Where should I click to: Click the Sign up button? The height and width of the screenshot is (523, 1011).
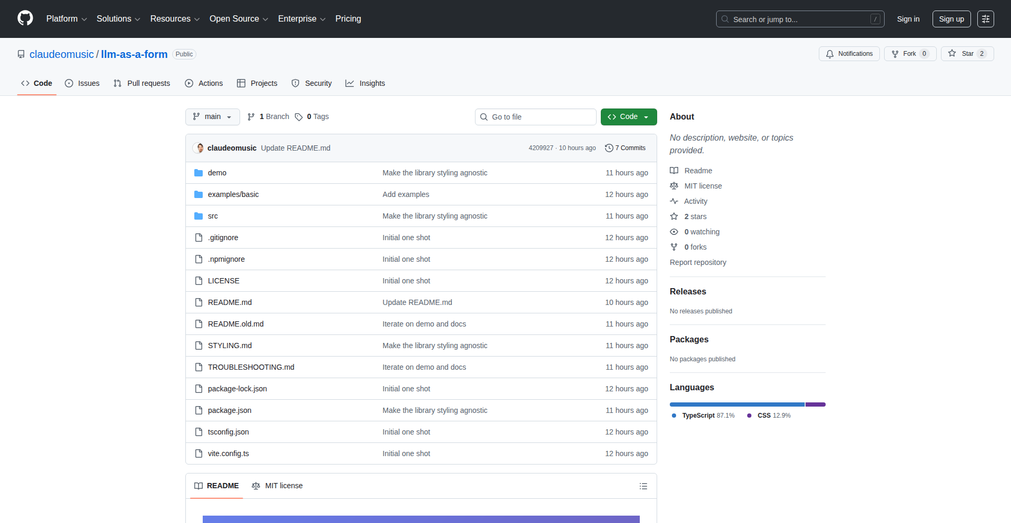pos(951,19)
